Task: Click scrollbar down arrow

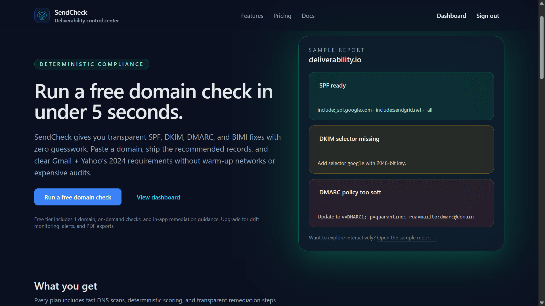Action: [x=542, y=303]
